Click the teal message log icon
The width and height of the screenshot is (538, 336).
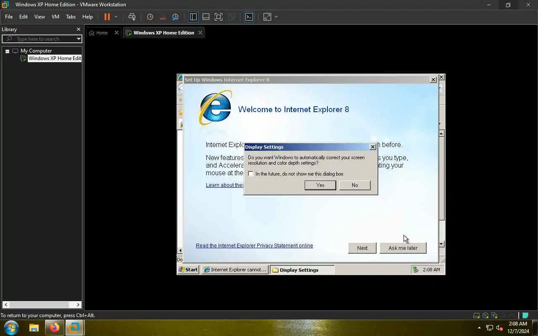pyautogui.click(x=526, y=315)
